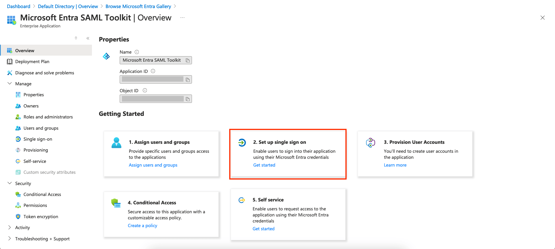
Task: Collapse the sidebar with double-chevron icon
Action: point(88,38)
